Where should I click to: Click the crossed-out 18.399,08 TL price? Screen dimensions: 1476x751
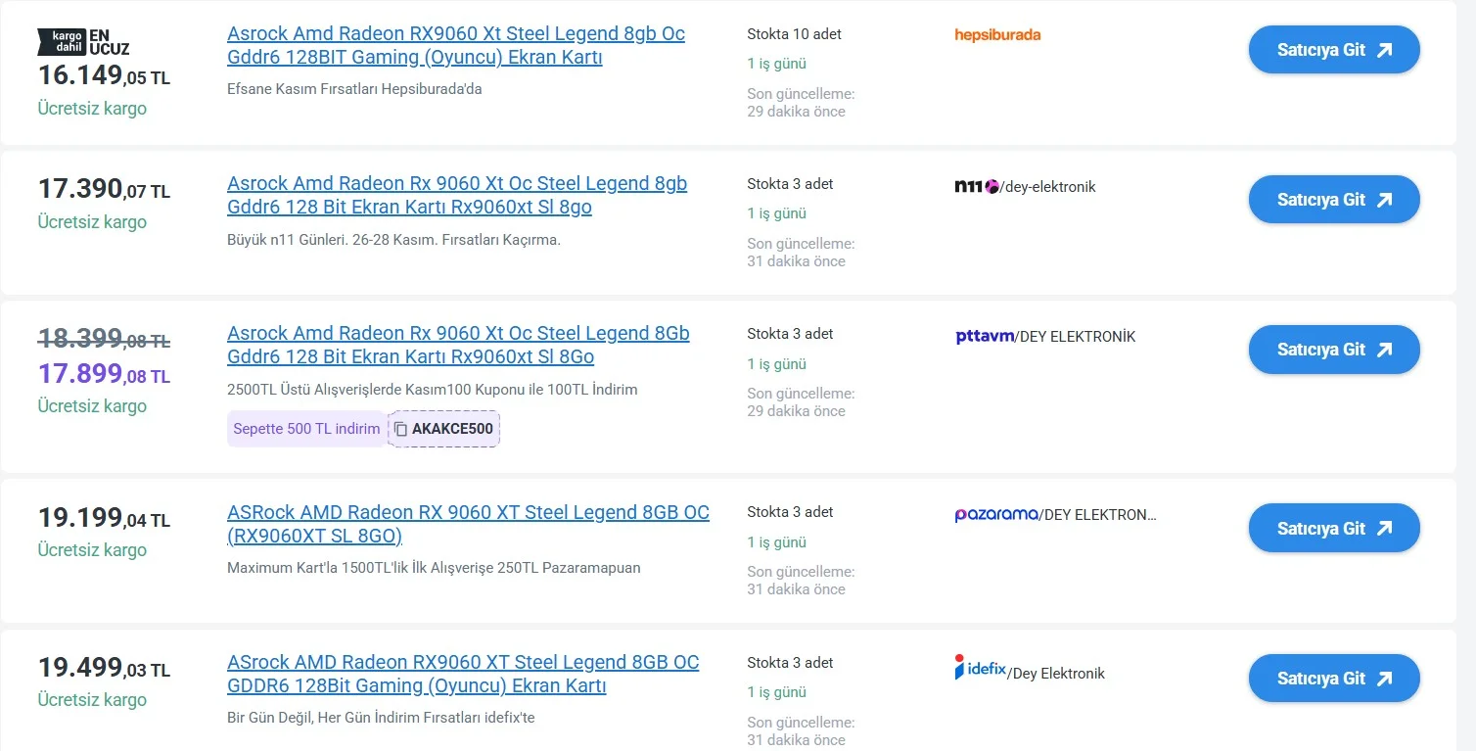click(x=104, y=340)
